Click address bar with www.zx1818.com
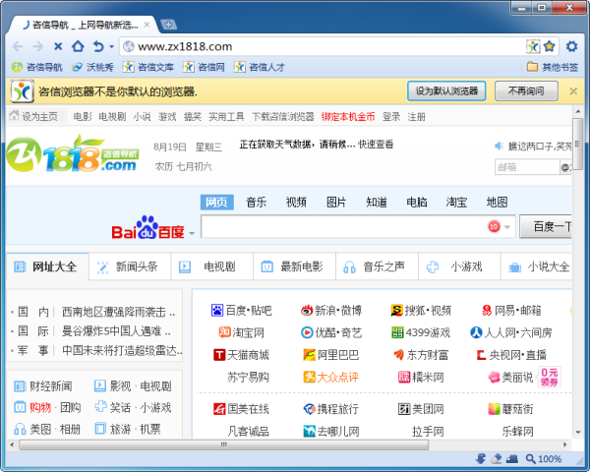590x472 pixels. click(324, 46)
